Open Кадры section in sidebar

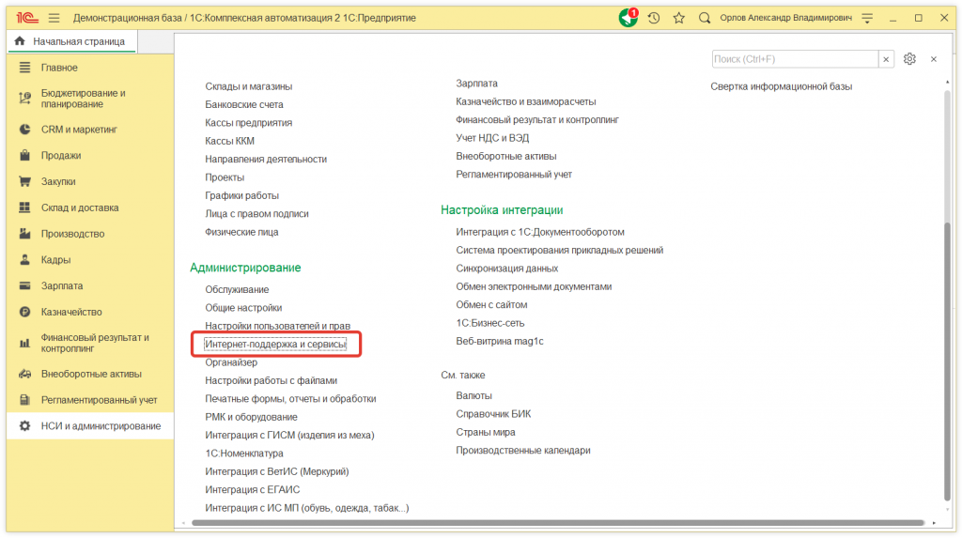[x=90, y=259]
